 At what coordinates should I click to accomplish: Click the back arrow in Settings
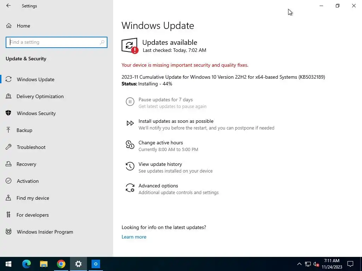[x=8, y=6]
